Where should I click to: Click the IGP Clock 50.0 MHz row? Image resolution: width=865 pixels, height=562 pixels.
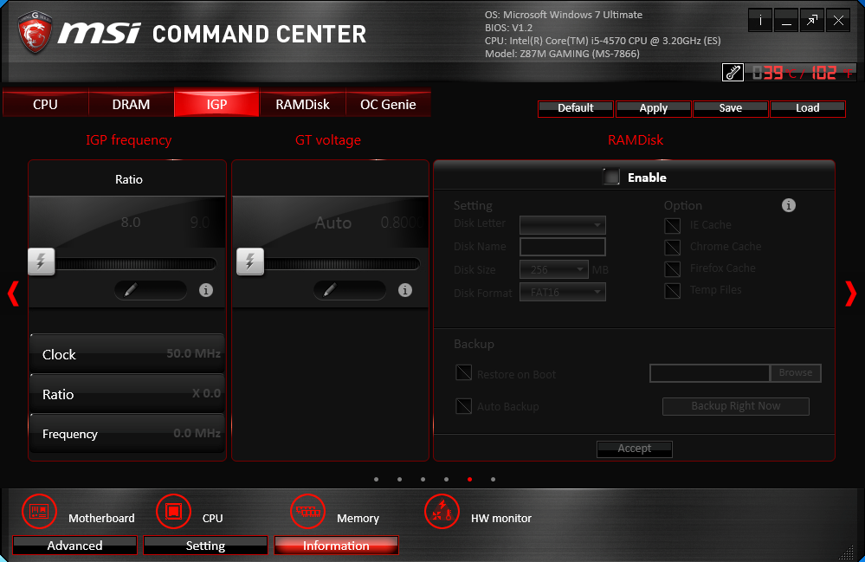127,353
